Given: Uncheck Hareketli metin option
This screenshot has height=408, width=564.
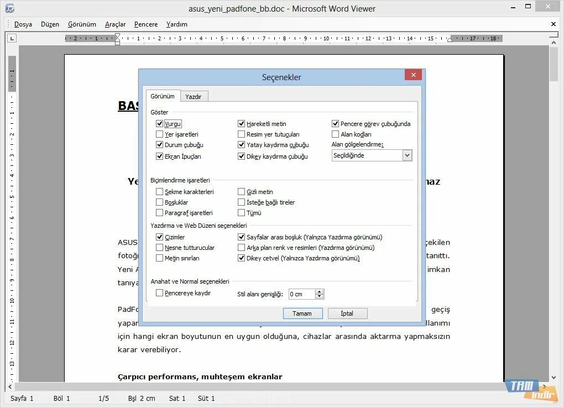Looking at the screenshot, I should 241,123.
